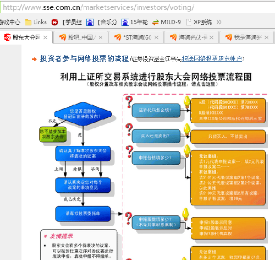
Task: Click the orange answer box 只能买入，不能卖出
Action: point(228,137)
